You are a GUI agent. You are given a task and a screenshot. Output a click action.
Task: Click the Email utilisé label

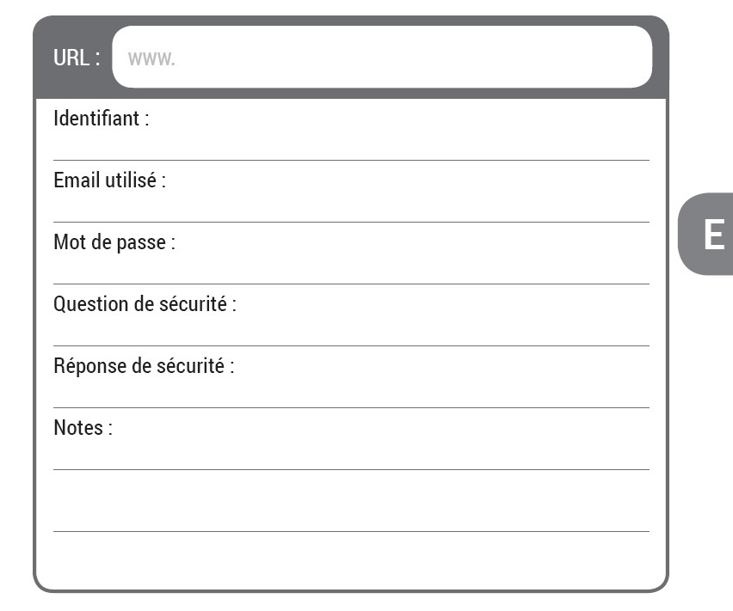point(110,180)
